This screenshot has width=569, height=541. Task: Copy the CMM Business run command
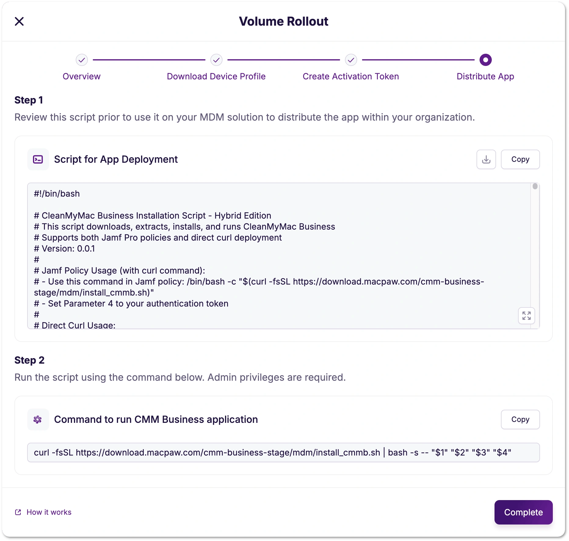pos(520,419)
